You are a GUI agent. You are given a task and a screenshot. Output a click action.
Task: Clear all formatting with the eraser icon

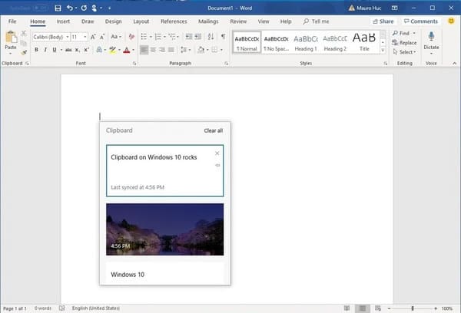coord(131,37)
